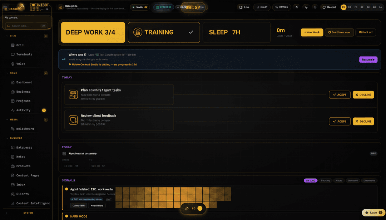
Task: Select the Snoozed signals filter
Action: point(353,180)
